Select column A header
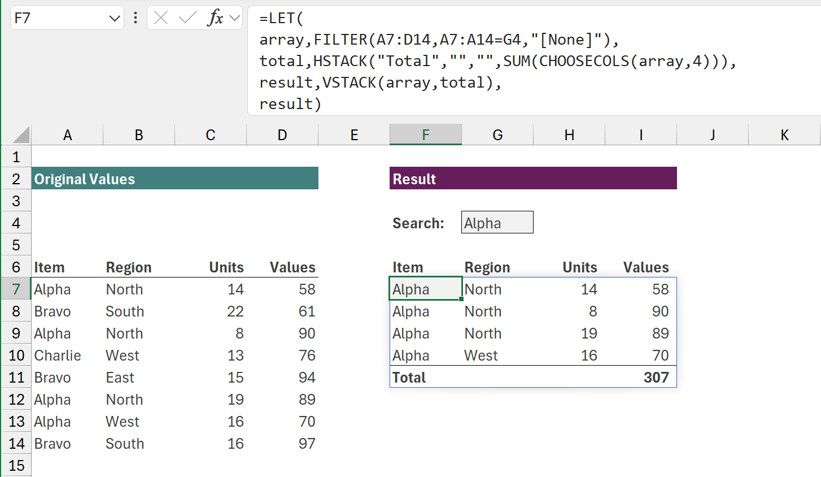The width and height of the screenshot is (821, 477). click(x=67, y=134)
